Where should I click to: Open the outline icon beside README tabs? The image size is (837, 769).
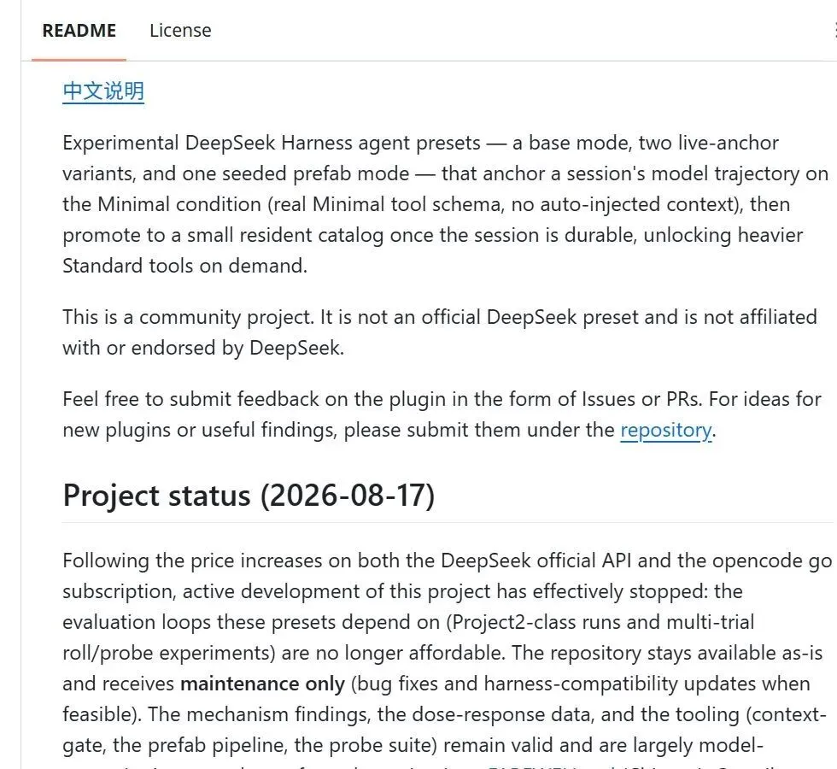pos(835,31)
